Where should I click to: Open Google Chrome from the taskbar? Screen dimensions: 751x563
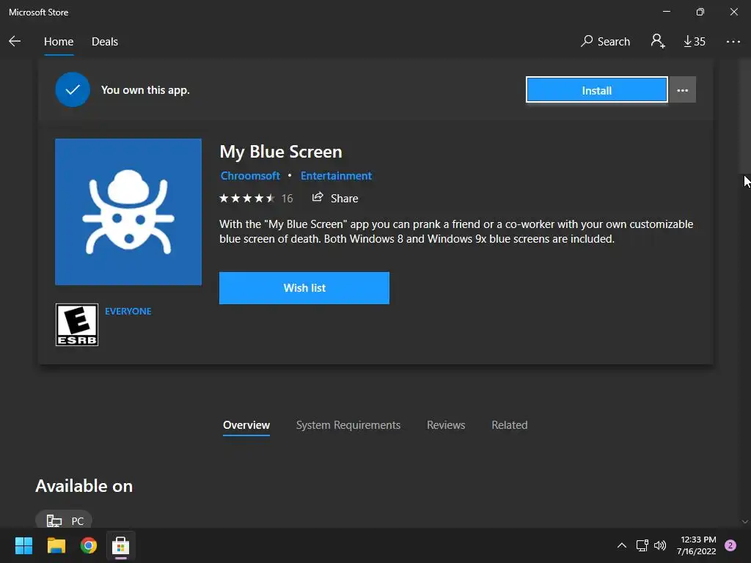89,545
